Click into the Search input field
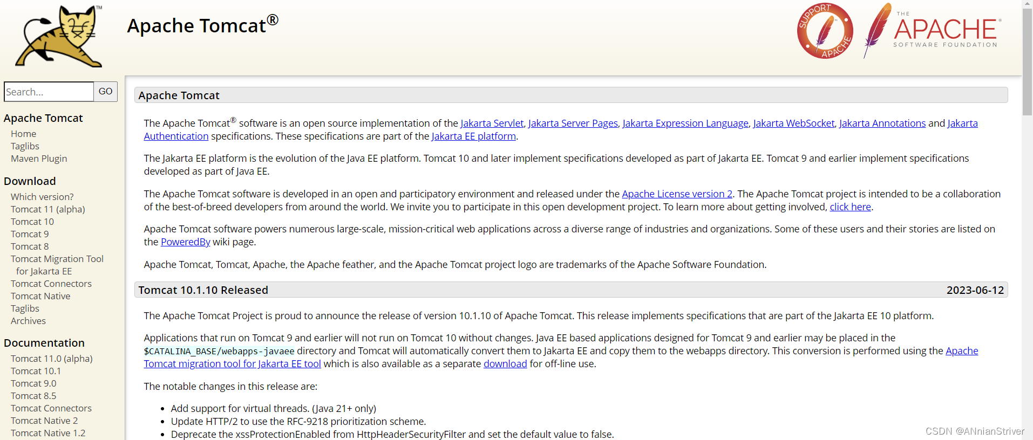 (x=49, y=92)
